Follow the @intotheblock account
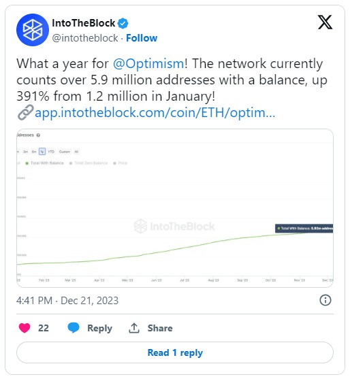 click(x=142, y=38)
